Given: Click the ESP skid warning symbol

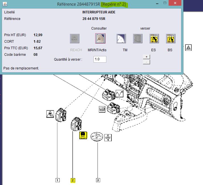Looking at the screenshot, I should pyautogui.click(x=50, y=114).
